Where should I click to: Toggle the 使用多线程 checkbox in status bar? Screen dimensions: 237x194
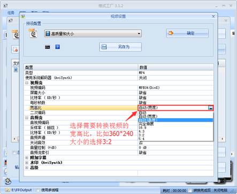[x=38, y=190]
